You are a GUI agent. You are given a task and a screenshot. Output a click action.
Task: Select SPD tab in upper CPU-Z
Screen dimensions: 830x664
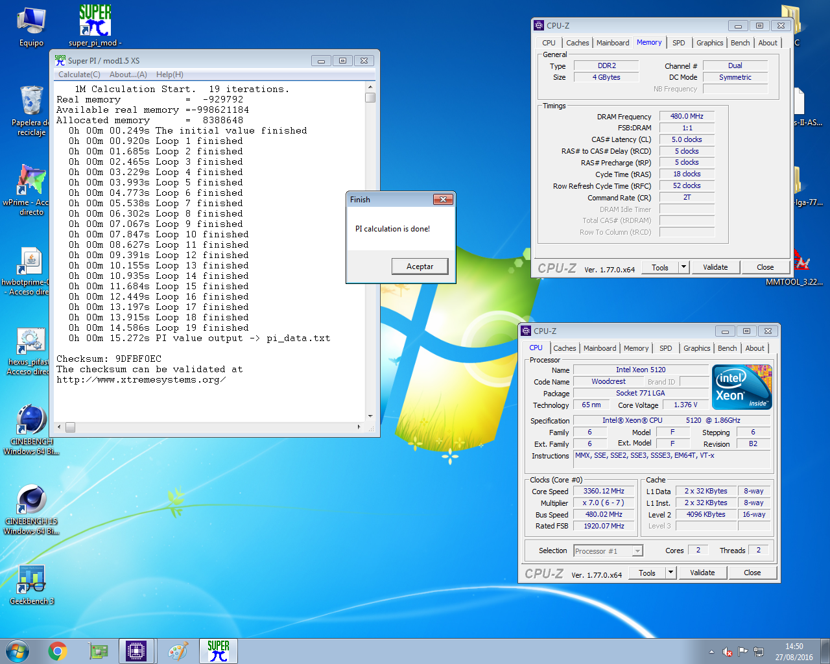pos(678,43)
